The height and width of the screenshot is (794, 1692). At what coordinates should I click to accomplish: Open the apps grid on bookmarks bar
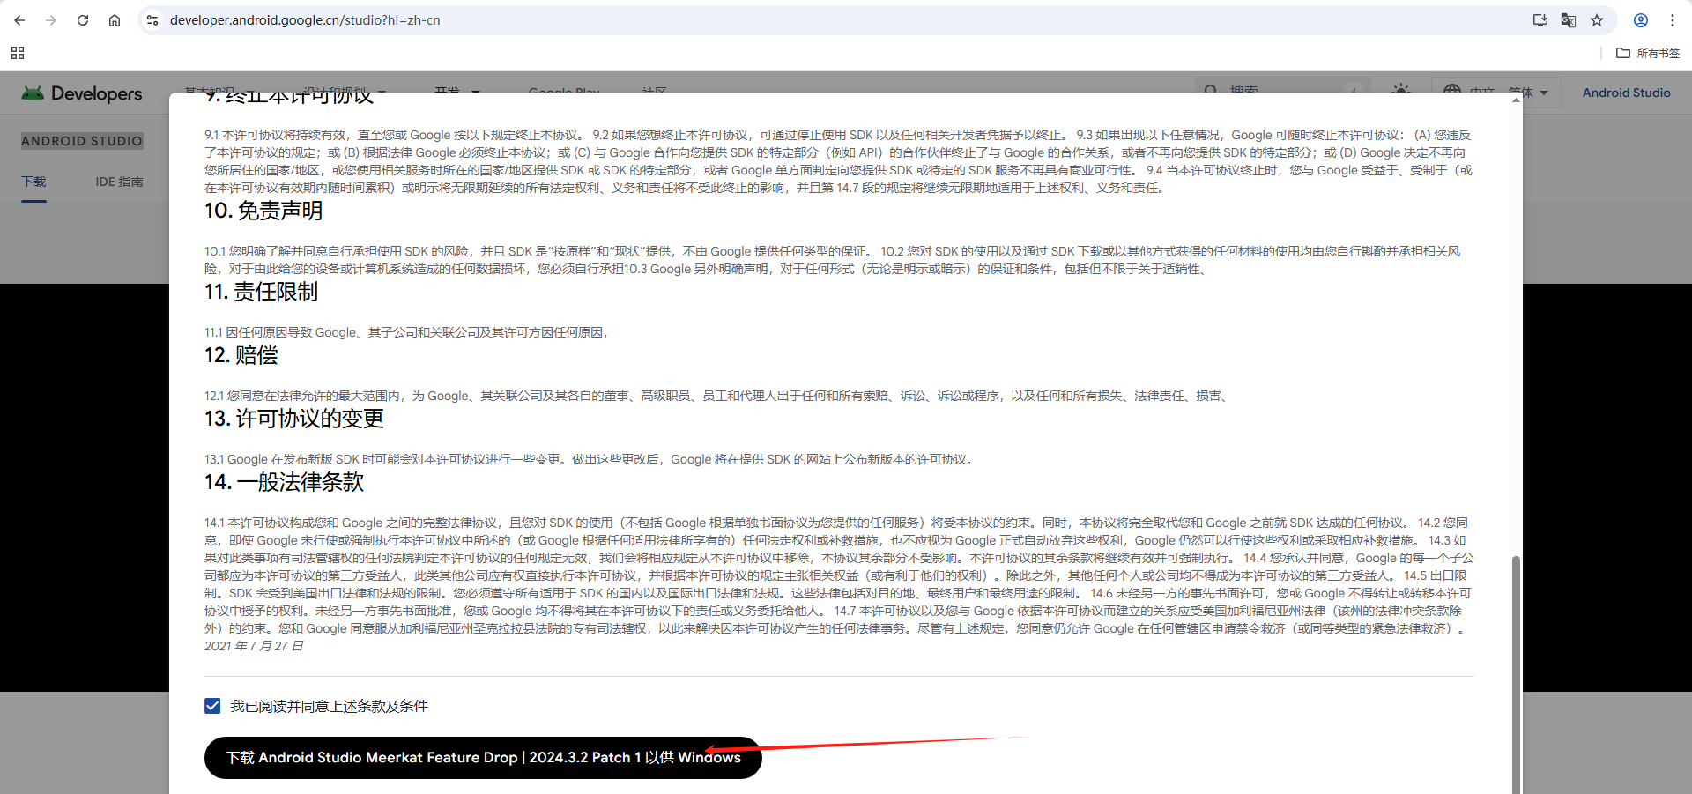click(x=18, y=53)
